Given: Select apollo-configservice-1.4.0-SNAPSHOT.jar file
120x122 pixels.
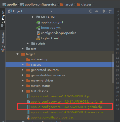Looking at the screenshot, I should [61, 96].
